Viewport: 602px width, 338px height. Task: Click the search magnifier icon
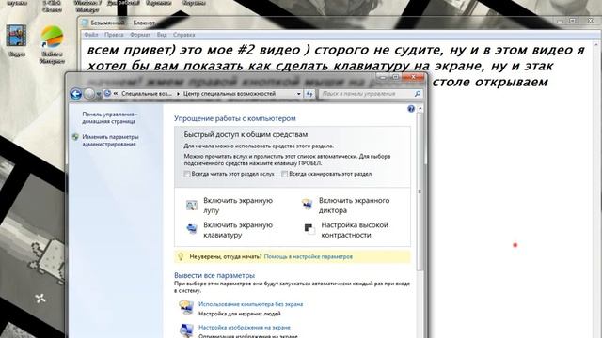pos(418,94)
